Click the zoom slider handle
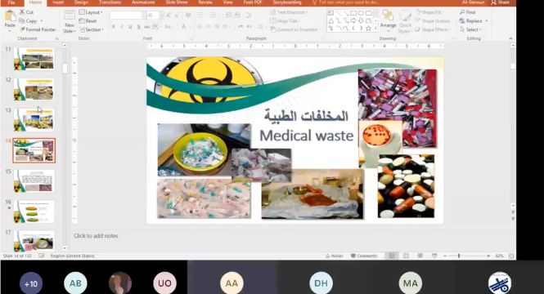 (x=459, y=256)
